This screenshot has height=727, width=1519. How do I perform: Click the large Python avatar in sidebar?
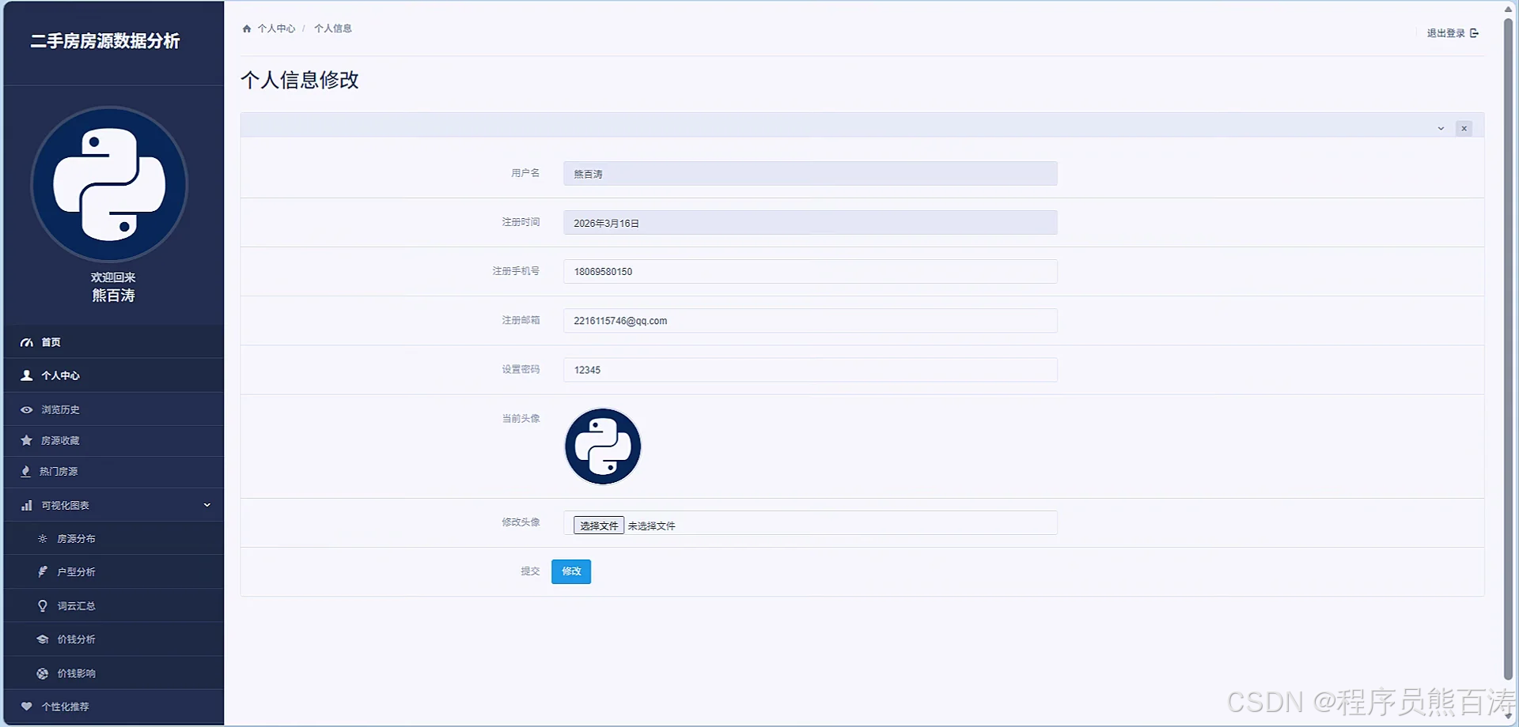109,184
